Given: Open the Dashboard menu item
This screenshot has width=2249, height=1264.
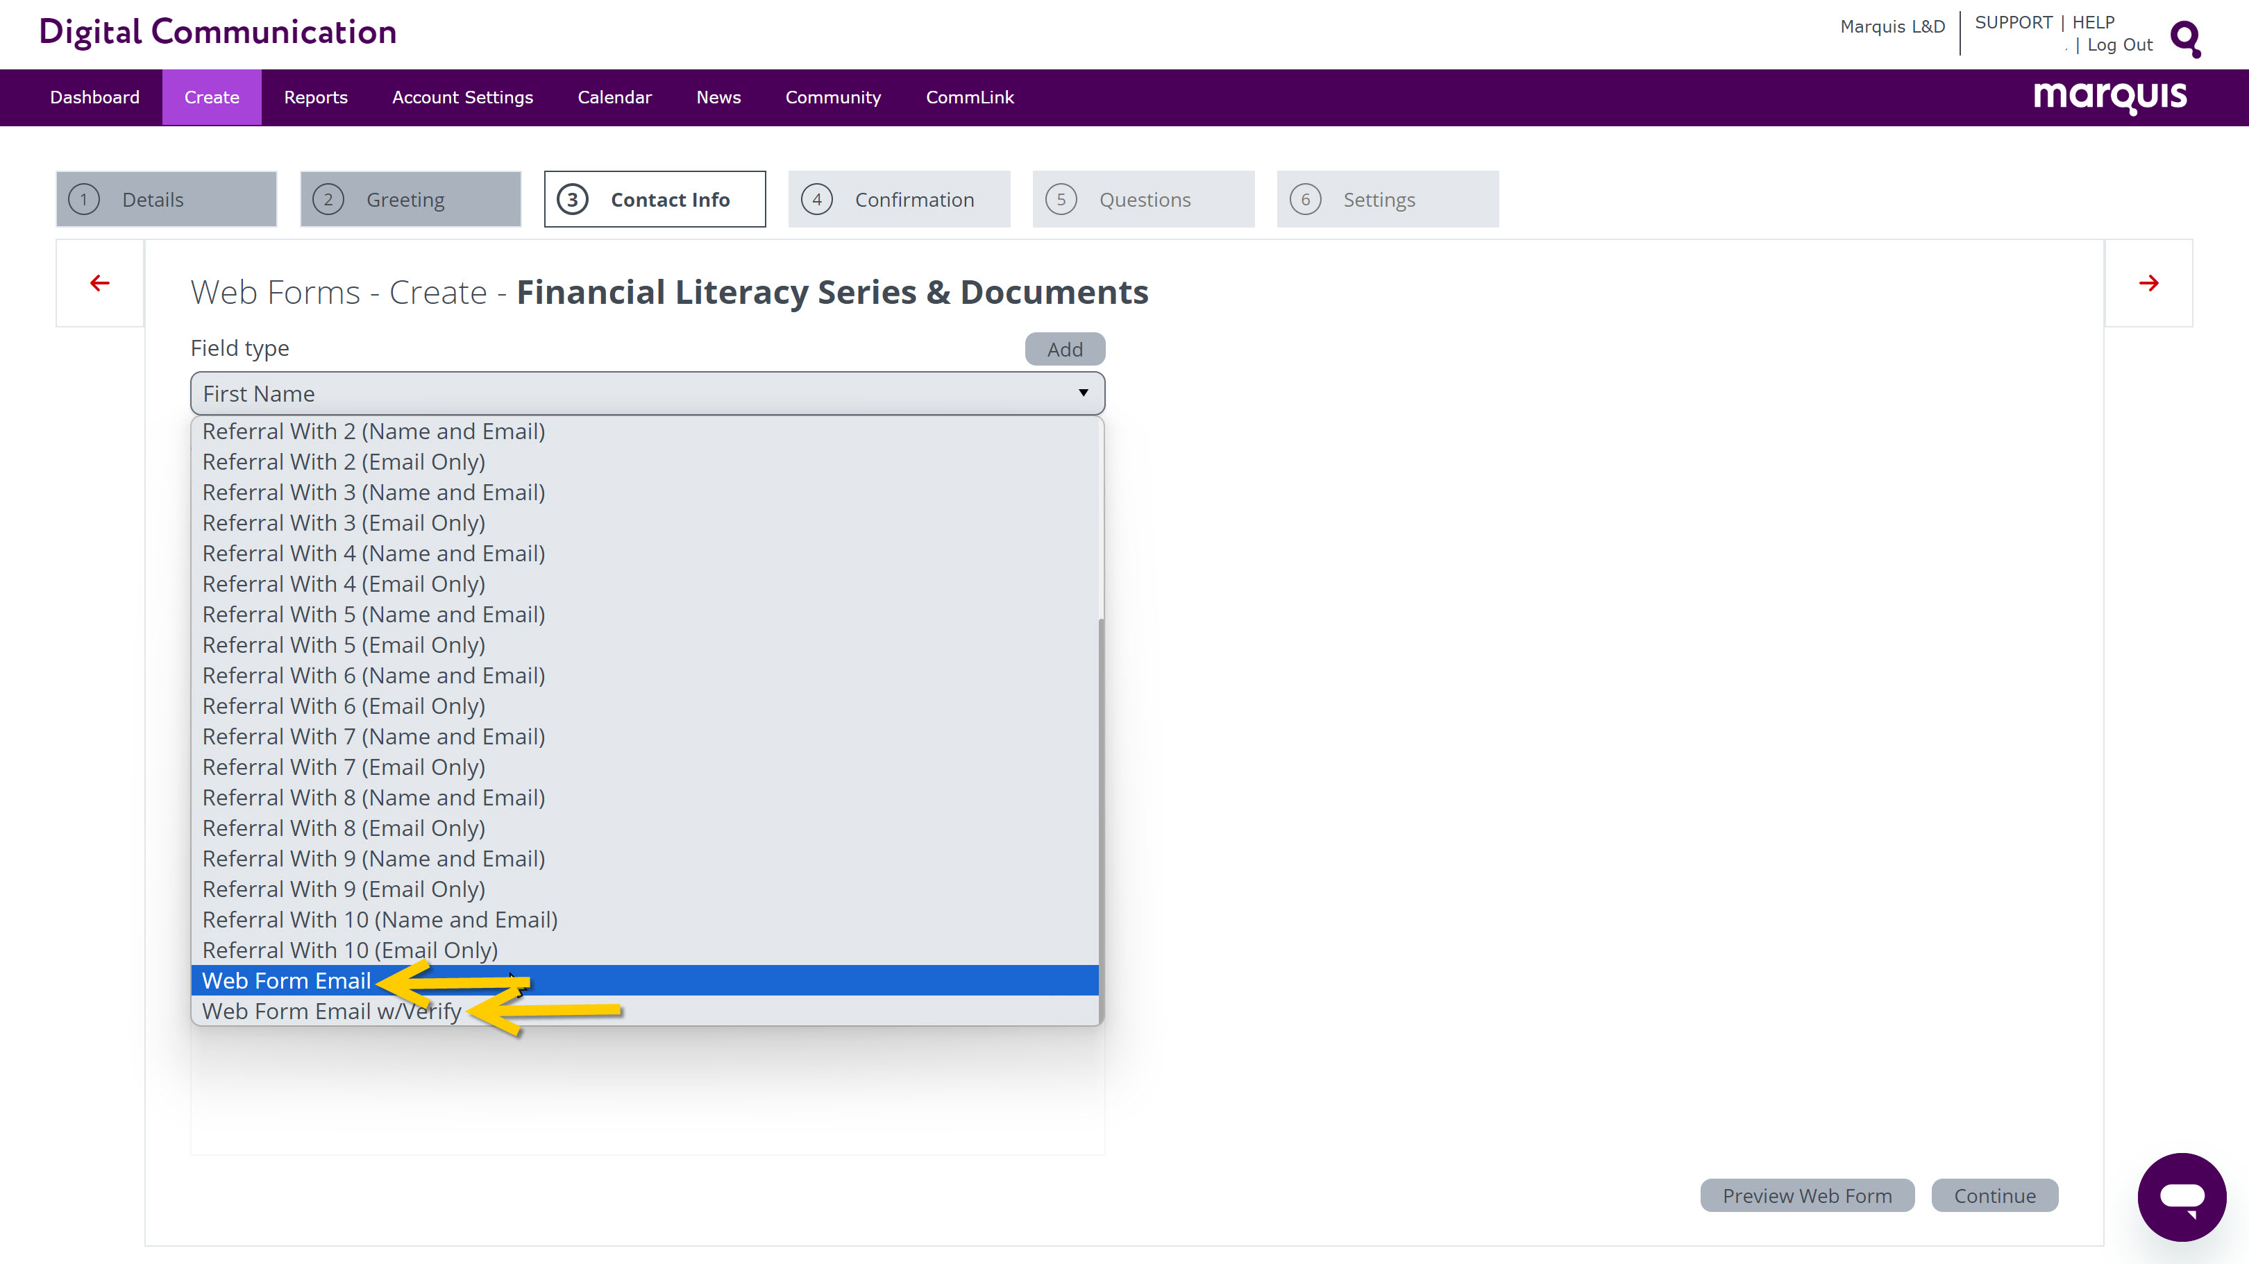Looking at the screenshot, I should (x=94, y=97).
